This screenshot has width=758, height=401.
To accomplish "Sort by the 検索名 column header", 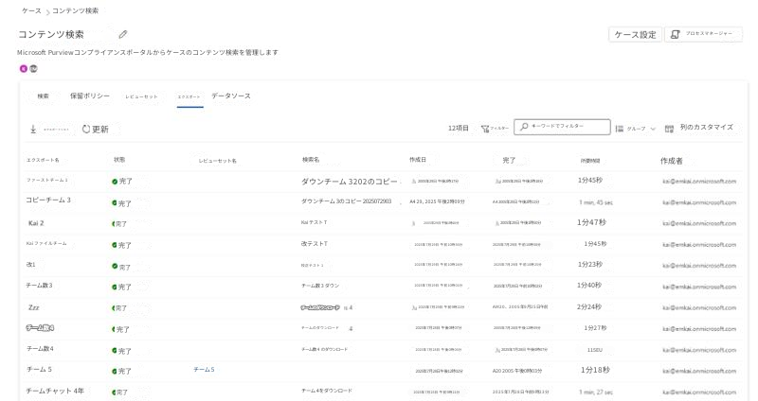I will point(311,159).
